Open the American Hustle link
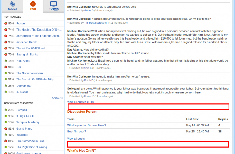The height and width of the screenshot is (154, 235). (x=27, y=42)
